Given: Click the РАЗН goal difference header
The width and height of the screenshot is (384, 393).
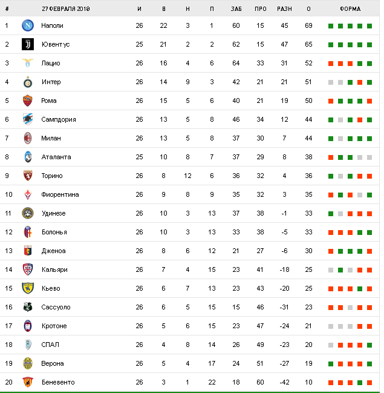Looking at the screenshot, I should tap(284, 8).
